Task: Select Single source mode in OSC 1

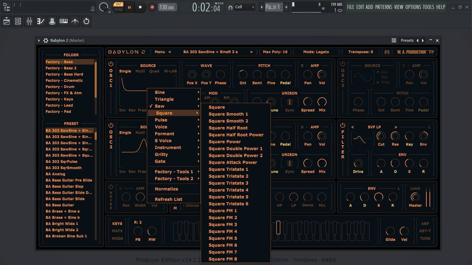Action: tap(125, 71)
